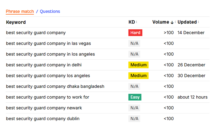Open keyword ending in 'in delhi'

pos(44,65)
